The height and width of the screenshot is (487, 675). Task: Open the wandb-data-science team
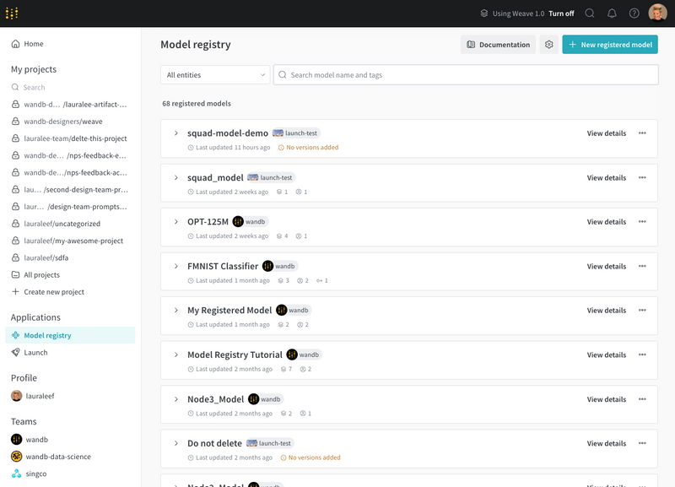(51, 457)
